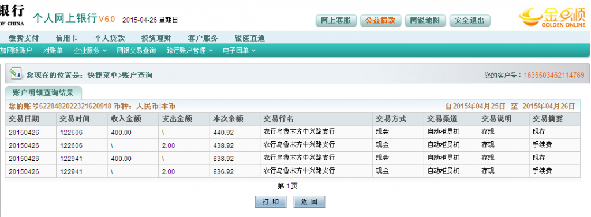Screen dimensions: 591x217
Task: Expand the 企业服务 dropdown submenu
Action: (x=90, y=50)
